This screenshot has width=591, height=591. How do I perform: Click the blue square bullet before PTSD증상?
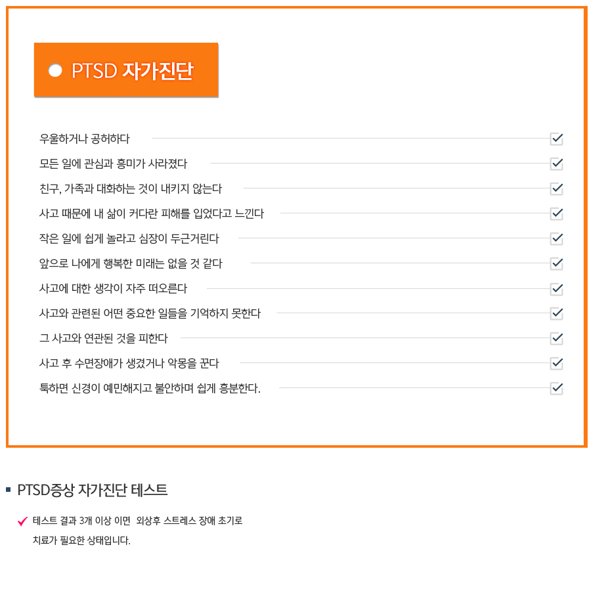(x=9, y=490)
